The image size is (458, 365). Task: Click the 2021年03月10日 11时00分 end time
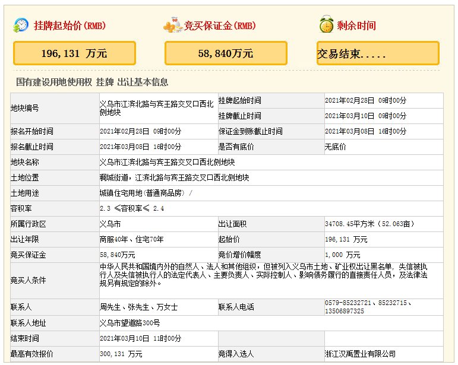pos(140,338)
